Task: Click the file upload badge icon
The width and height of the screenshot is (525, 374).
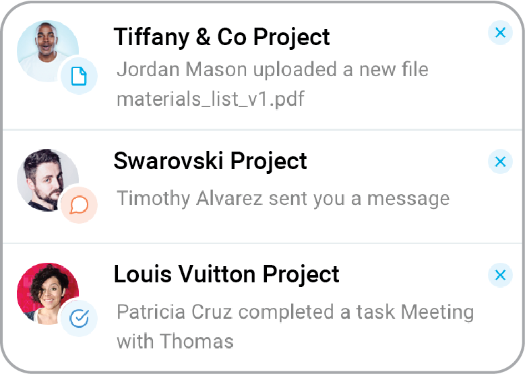Action: tap(80, 77)
